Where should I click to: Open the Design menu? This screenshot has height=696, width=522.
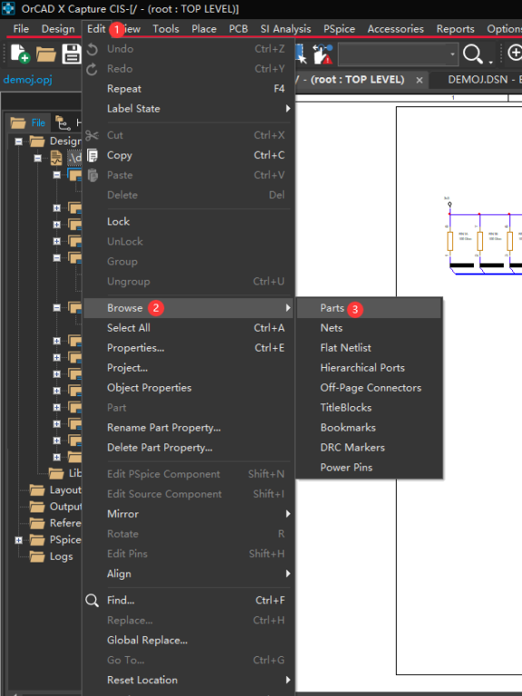coord(58,29)
